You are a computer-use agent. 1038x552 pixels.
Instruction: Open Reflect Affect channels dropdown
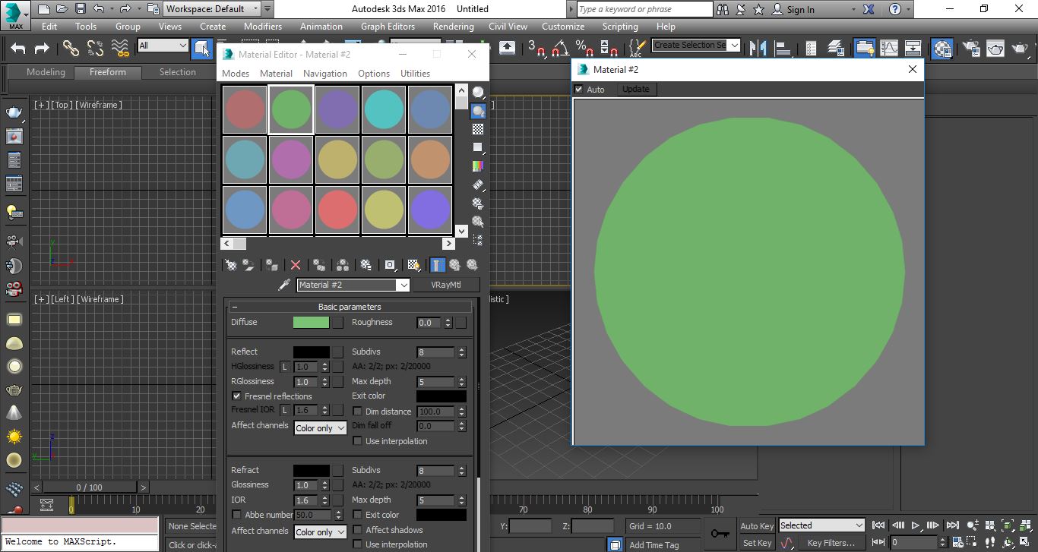tap(320, 428)
